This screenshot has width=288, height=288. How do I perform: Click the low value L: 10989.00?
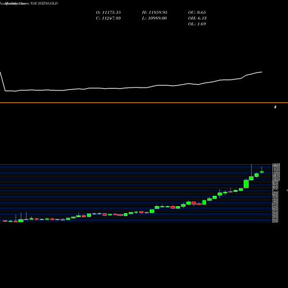(x=154, y=18)
